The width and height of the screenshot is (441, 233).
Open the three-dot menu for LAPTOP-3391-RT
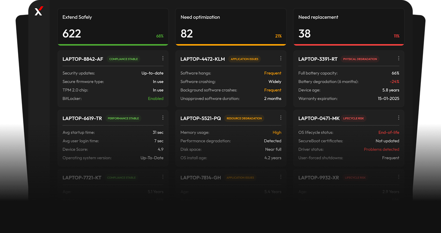[x=399, y=59]
